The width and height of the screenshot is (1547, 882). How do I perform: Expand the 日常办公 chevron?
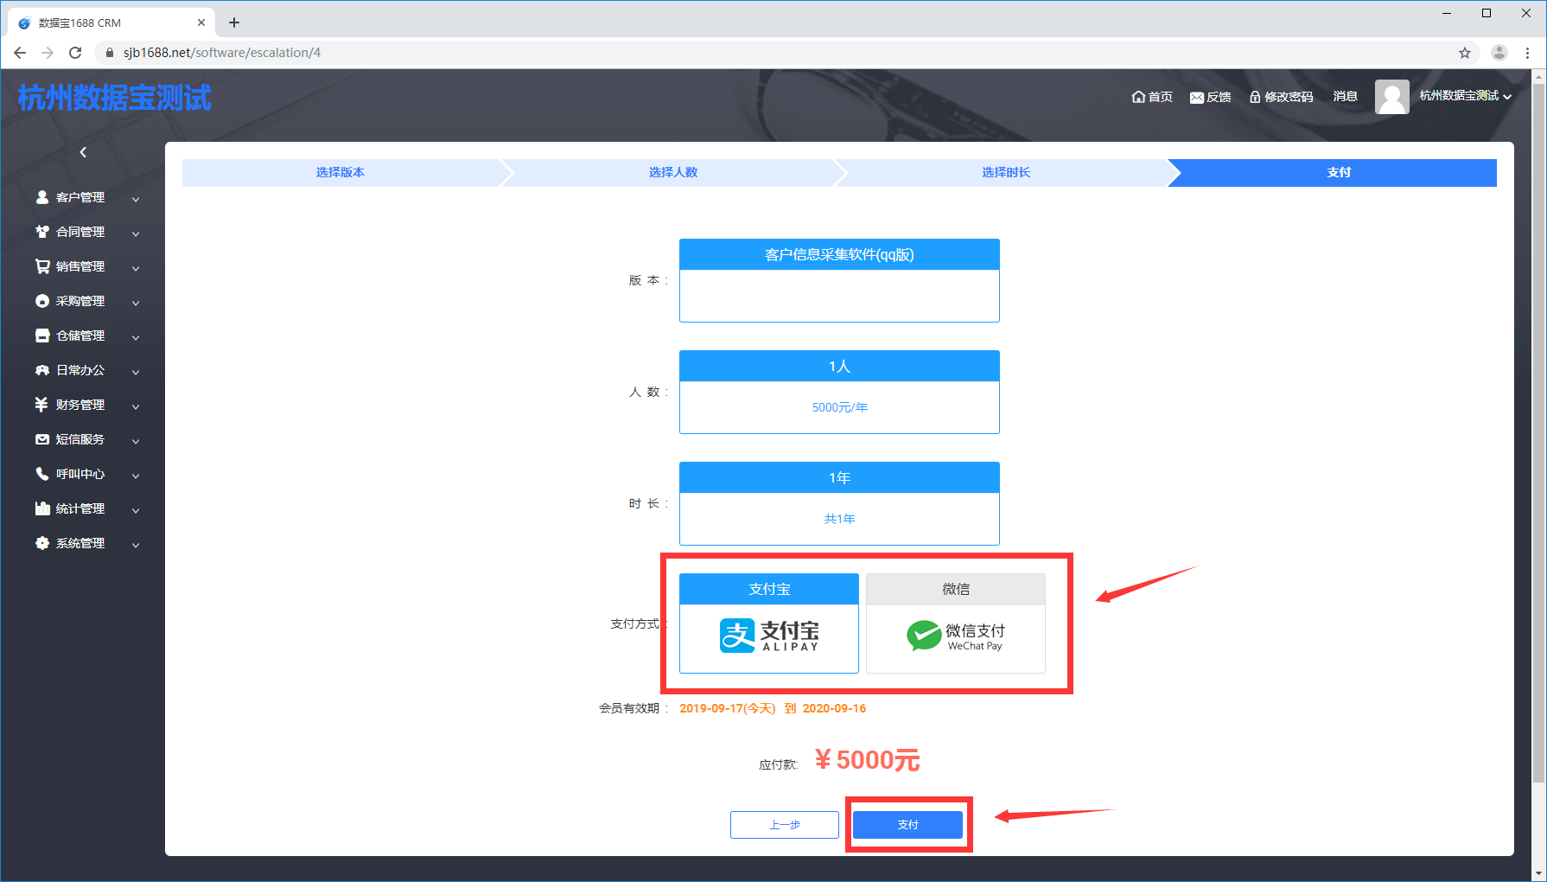click(x=136, y=372)
